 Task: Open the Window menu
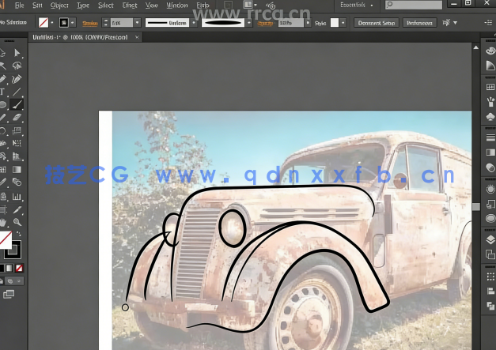[x=177, y=5]
